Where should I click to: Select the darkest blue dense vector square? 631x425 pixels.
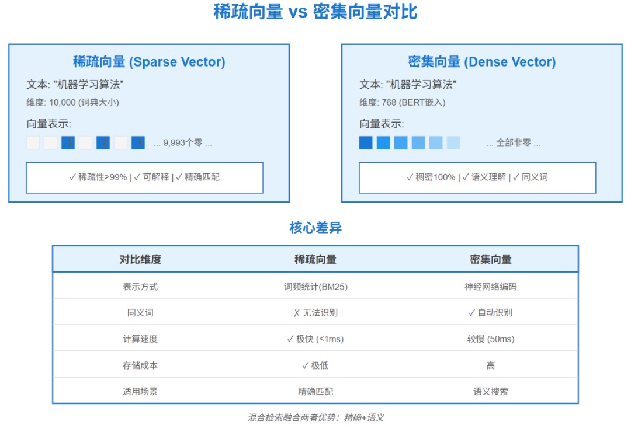coord(366,143)
